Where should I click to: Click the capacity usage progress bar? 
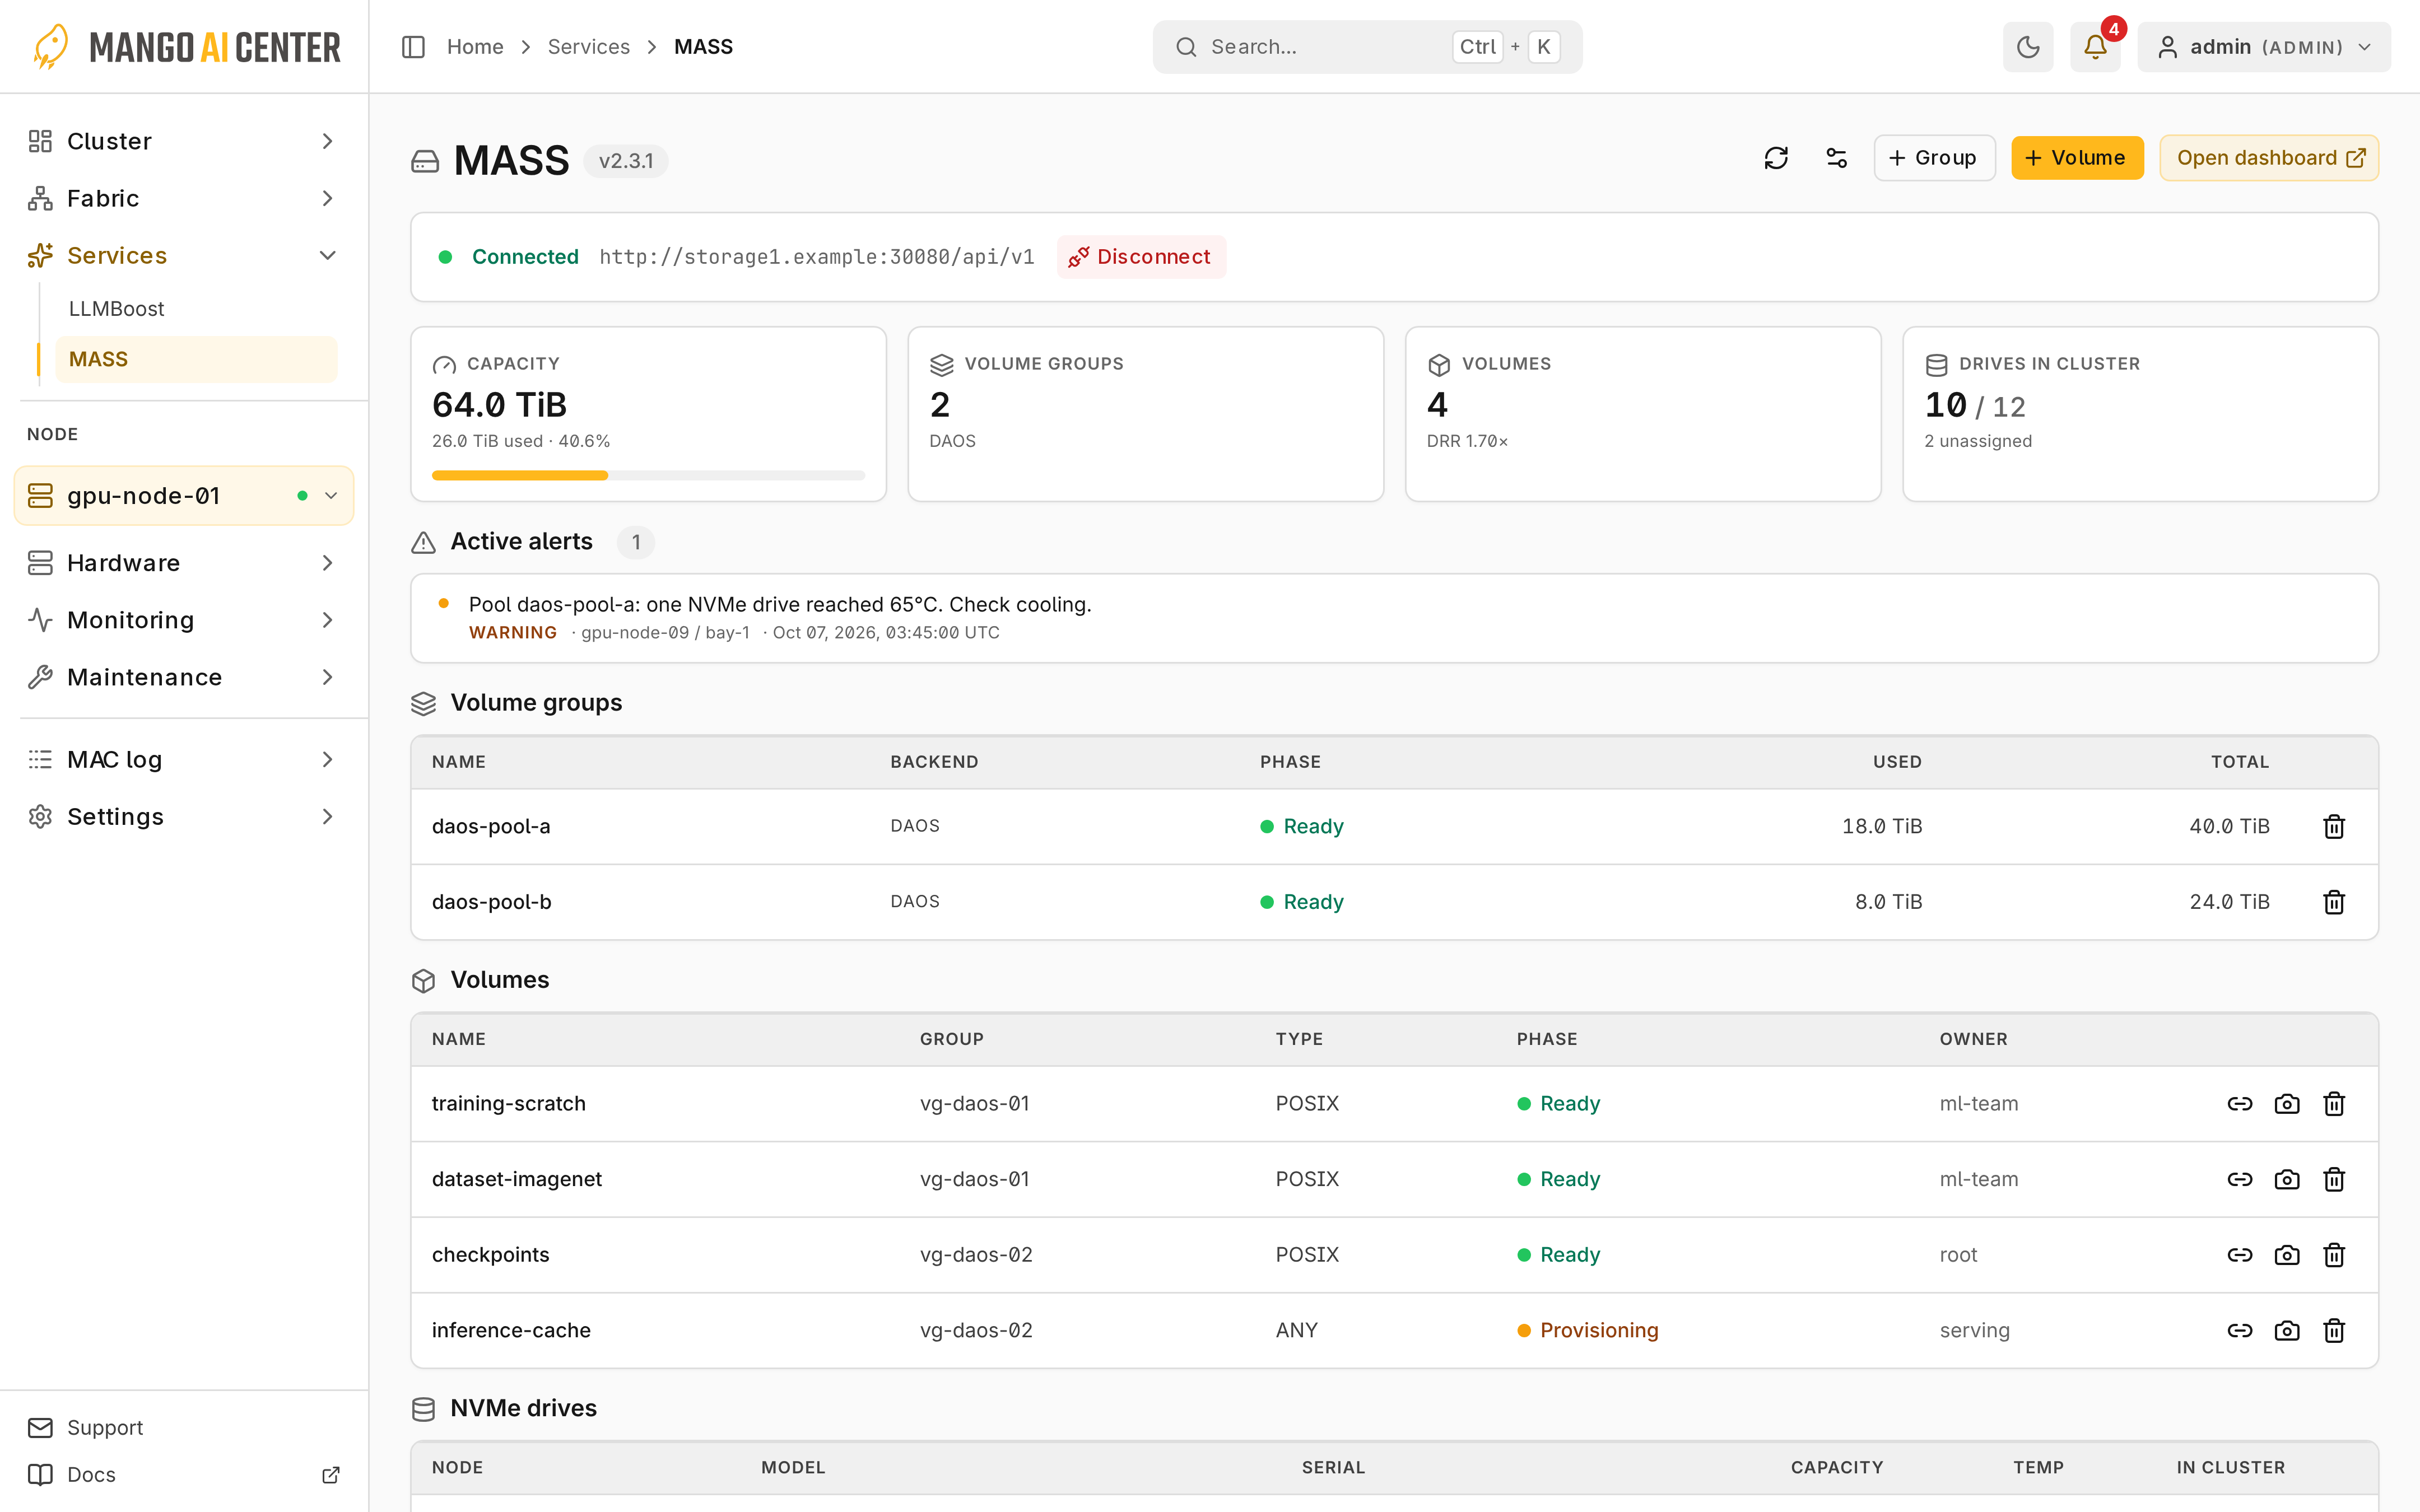click(x=648, y=475)
